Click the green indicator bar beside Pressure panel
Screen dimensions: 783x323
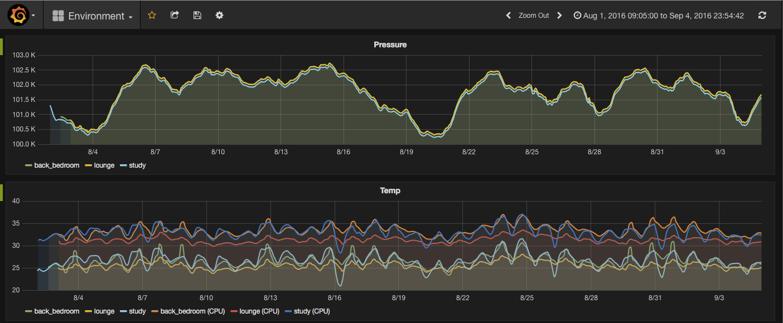(2, 47)
